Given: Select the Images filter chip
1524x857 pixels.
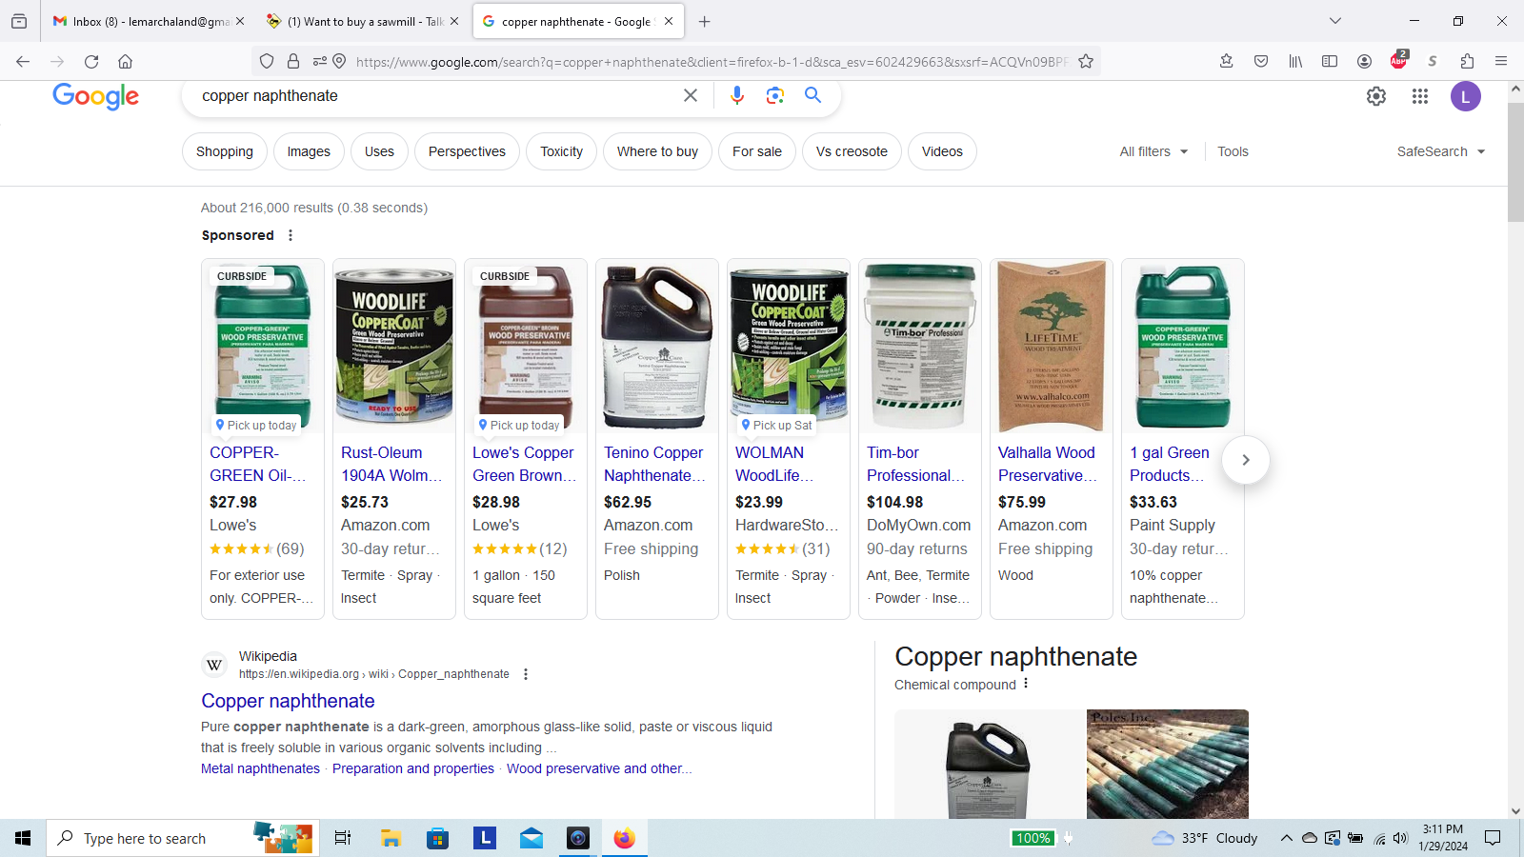Looking at the screenshot, I should coord(309,151).
